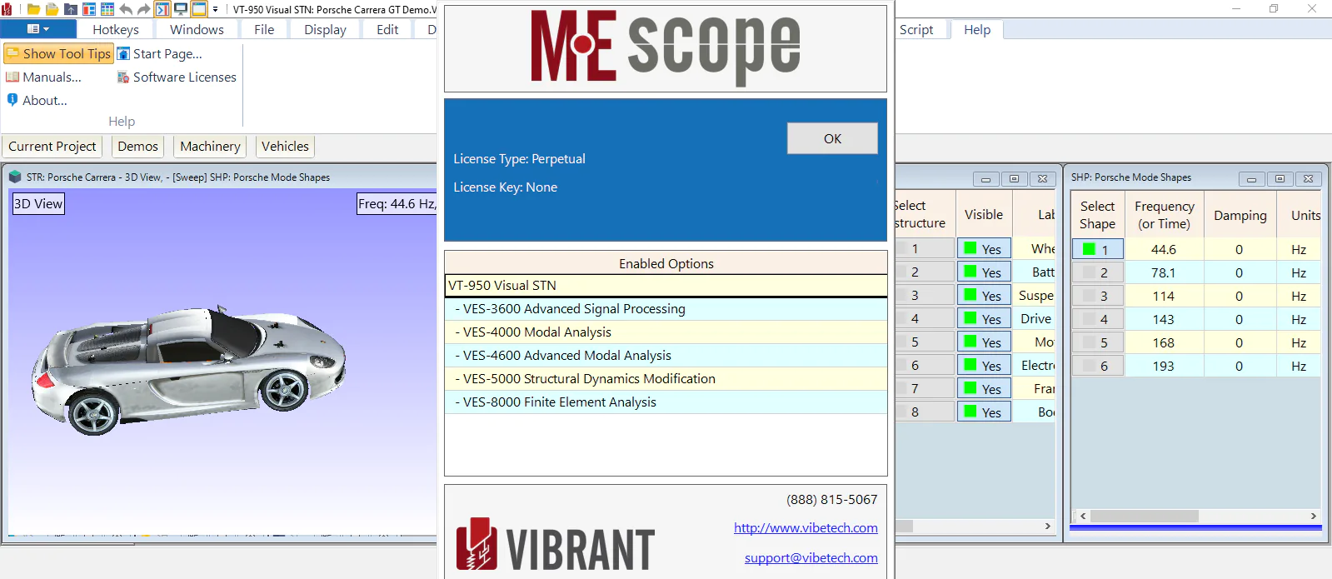Open the About info item
The image size is (1332, 579).
37,100
